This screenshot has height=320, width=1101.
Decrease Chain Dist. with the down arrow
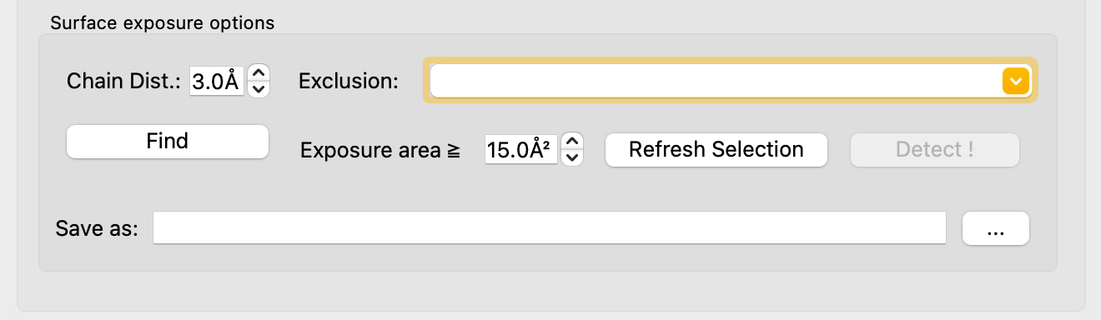coord(259,88)
